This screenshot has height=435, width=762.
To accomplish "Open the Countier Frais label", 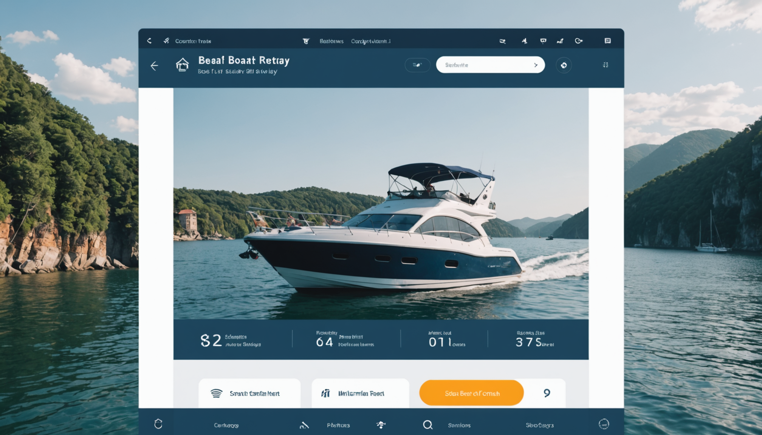I will 193,41.
